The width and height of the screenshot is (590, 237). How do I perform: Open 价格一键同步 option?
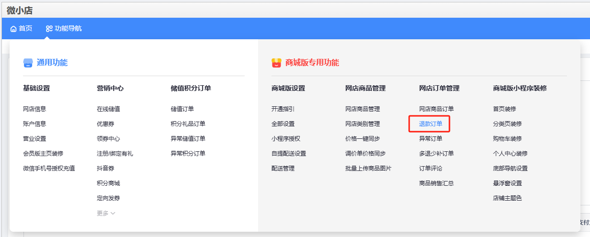click(x=363, y=138)
